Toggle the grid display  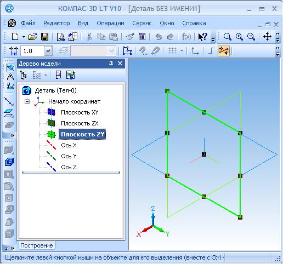point(172,51)
